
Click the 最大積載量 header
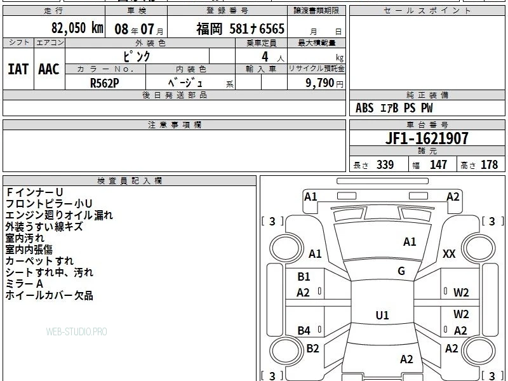(316, 43)
